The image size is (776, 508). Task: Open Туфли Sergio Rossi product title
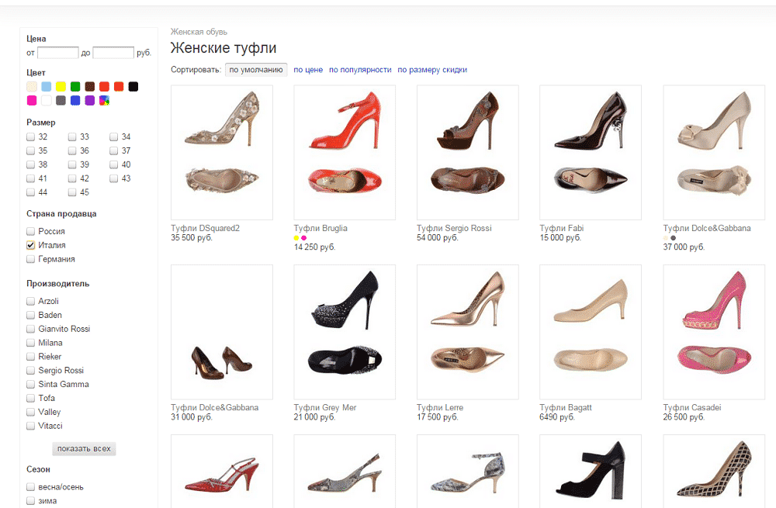pos(454,228)
